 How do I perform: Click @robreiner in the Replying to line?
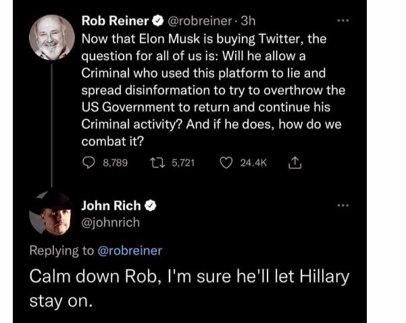(x=127, y=251)
